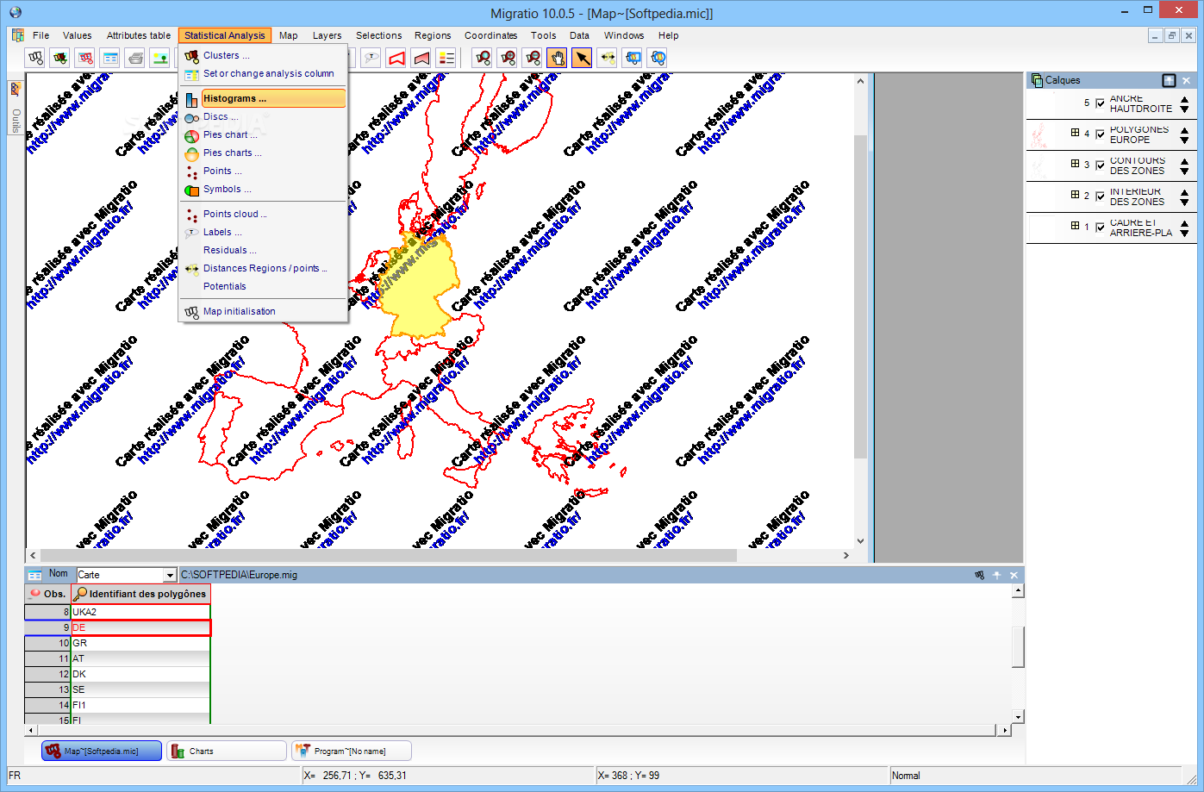
Task: Click the attributes table vertical scrollbar thumb
Action: (x=1018, y=646)
